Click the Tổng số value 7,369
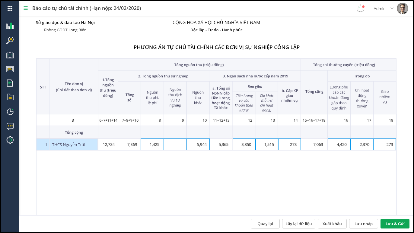 click(x=129, y=144)
